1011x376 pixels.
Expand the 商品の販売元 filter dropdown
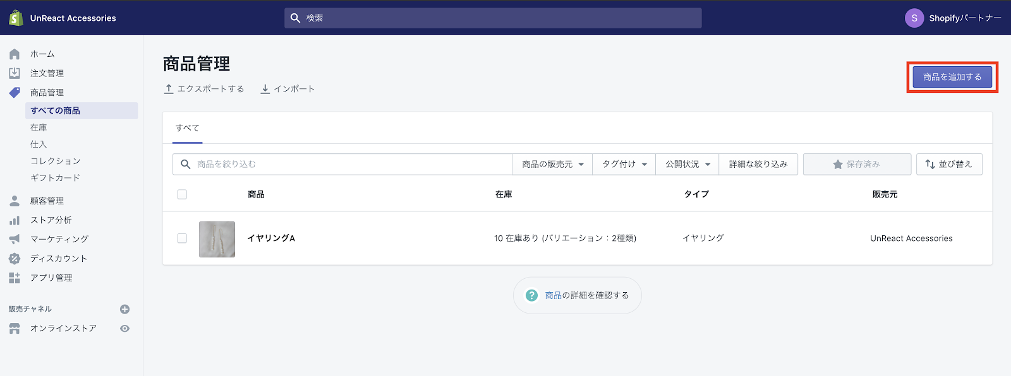[552, 164]
